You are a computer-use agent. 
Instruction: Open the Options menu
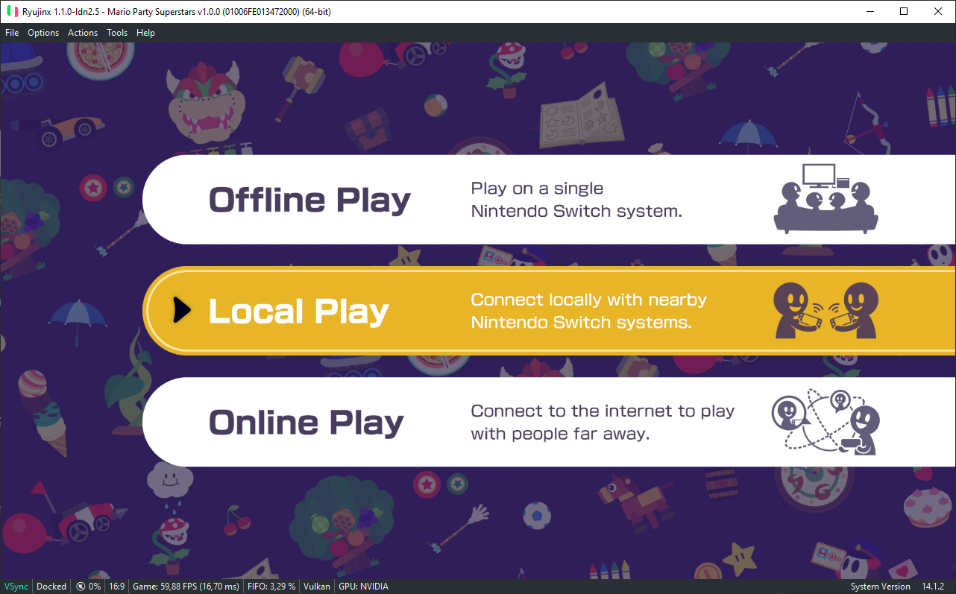tap(43, 33)
